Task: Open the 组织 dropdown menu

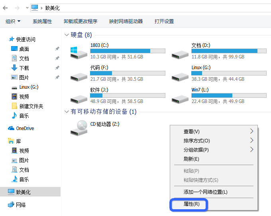Action: [x=13, y=21]
